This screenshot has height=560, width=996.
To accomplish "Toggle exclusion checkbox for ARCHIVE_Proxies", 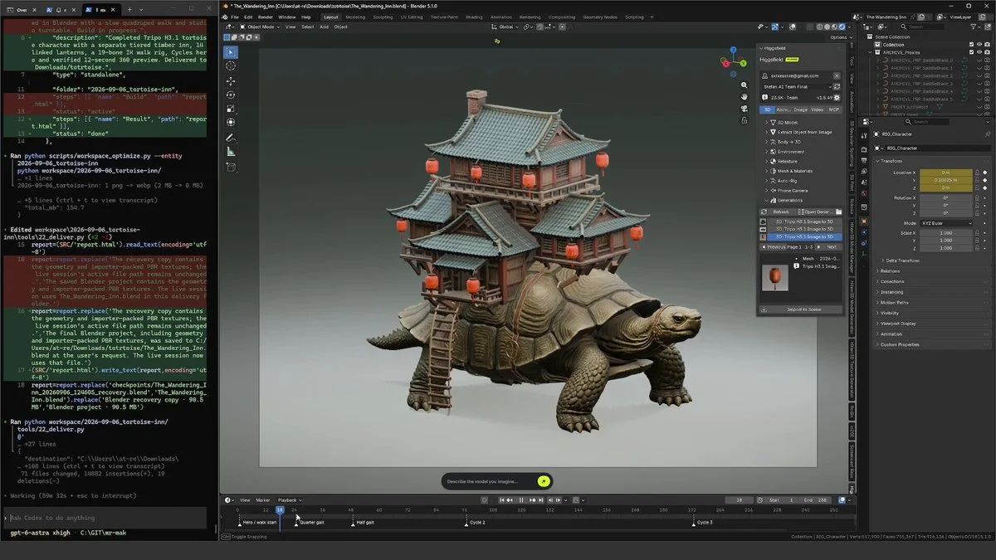I will (x=971, y=52).
